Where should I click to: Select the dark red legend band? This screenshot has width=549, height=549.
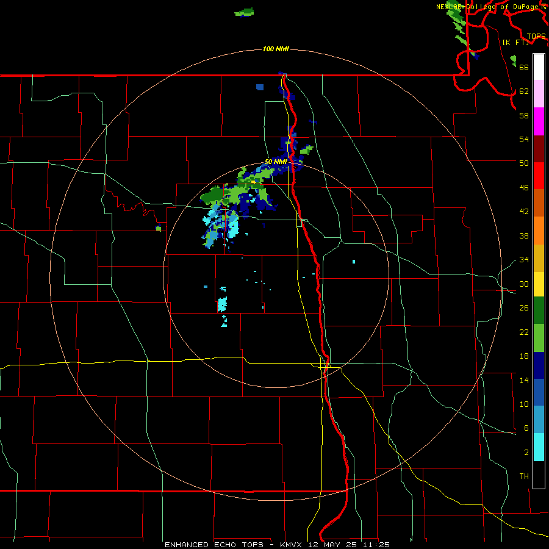click(x=539, y=149)
